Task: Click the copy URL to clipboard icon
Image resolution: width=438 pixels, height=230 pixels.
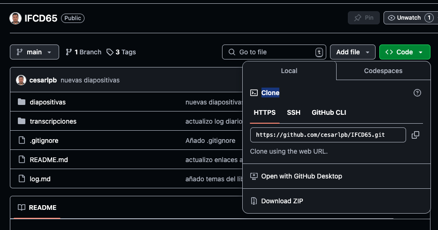Action: [415, 135]
